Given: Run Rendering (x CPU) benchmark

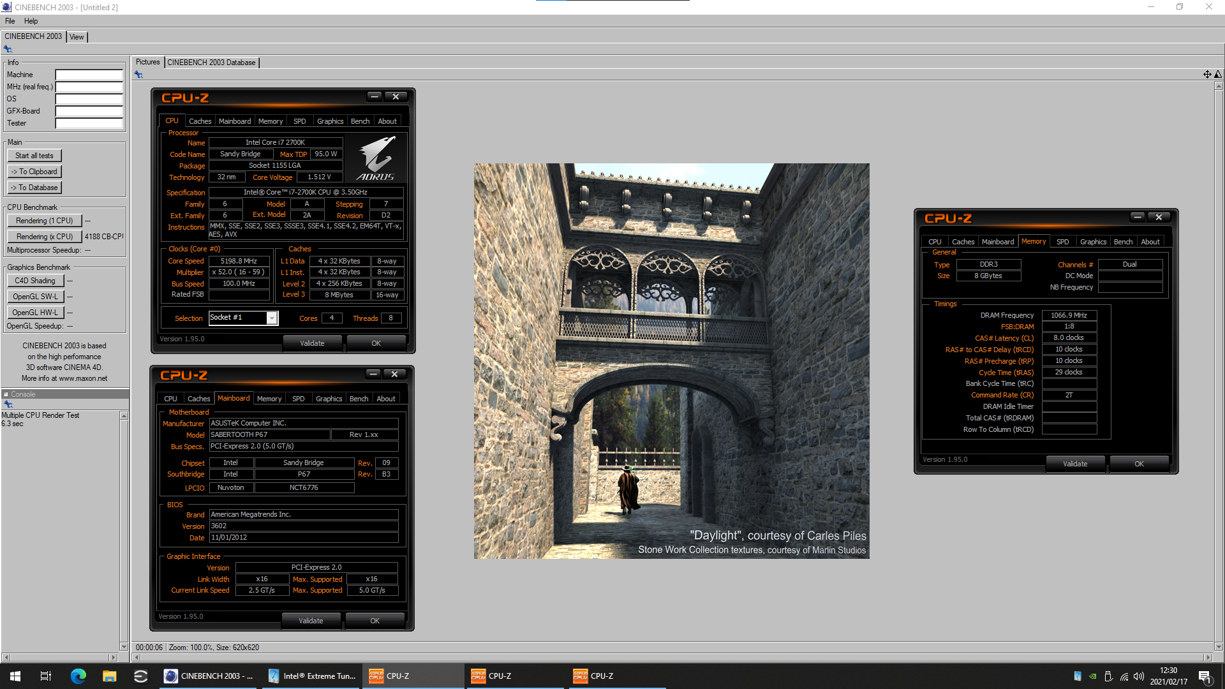Looking at the screenshot, I should pyautogui.click(x=45, y=237).
